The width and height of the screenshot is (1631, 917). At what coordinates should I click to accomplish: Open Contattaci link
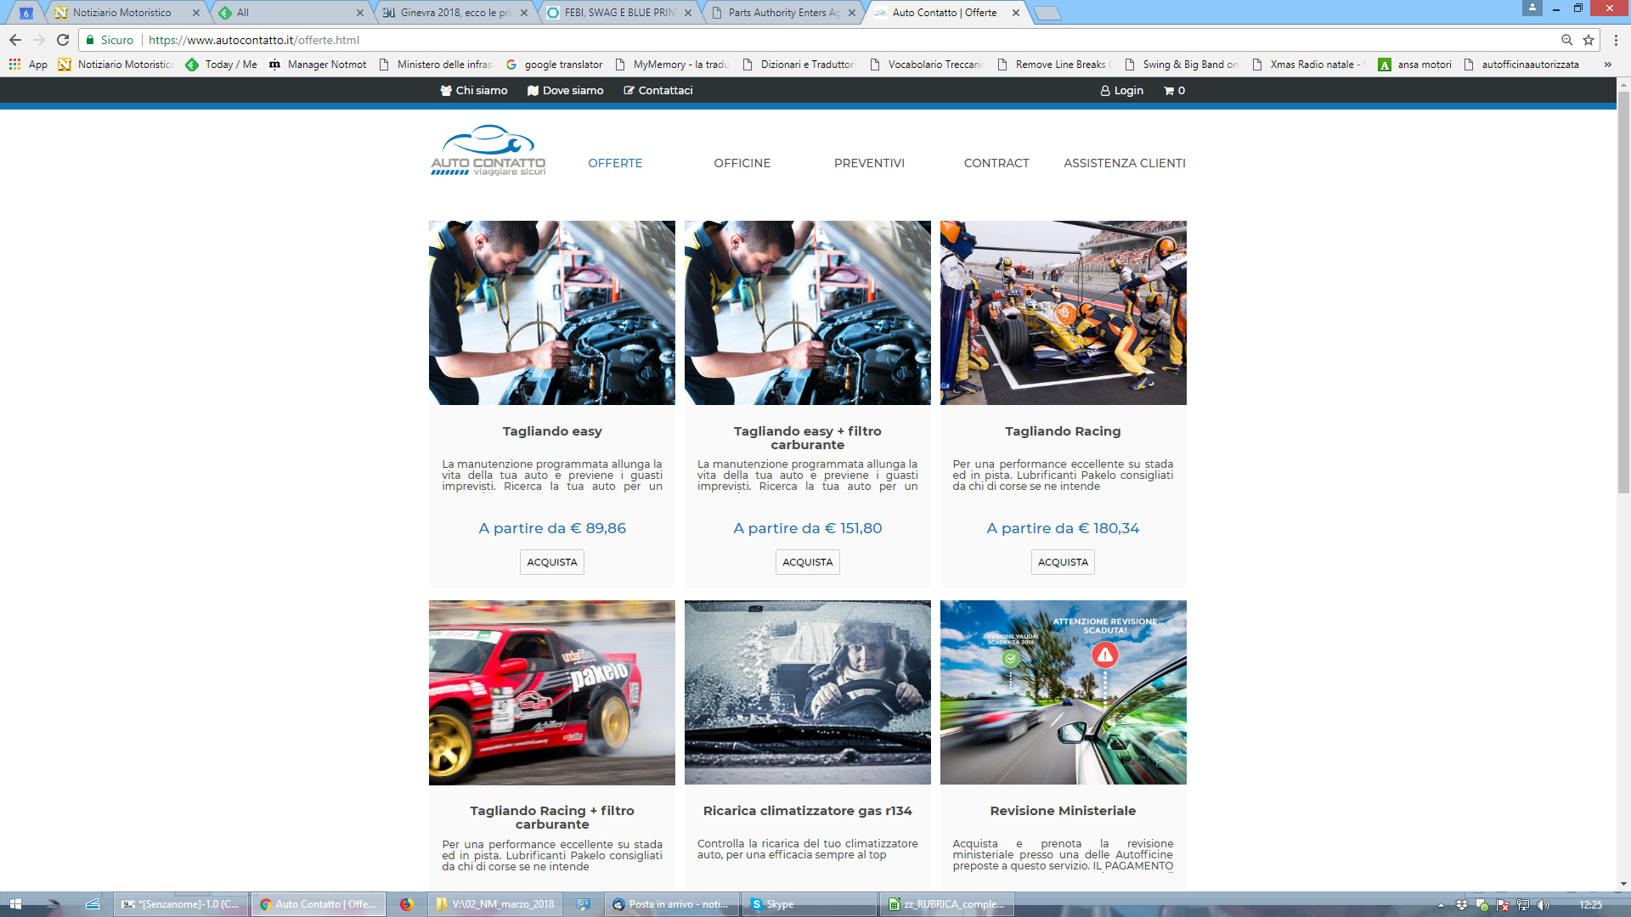[658, 91]
